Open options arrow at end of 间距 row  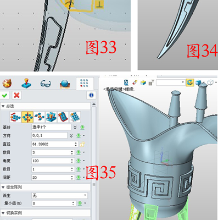point(84,178)
